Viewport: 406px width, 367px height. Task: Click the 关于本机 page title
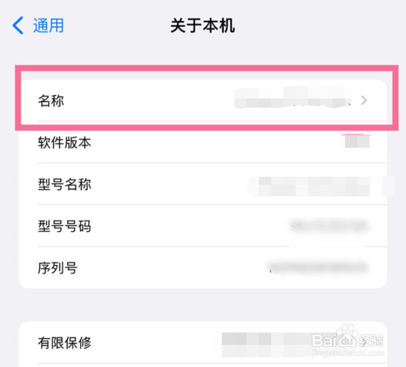pos(203,25)
